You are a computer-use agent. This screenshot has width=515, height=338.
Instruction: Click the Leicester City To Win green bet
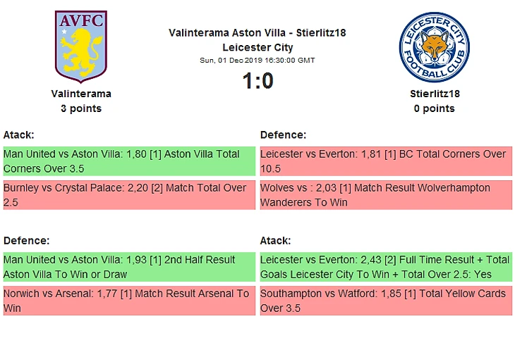(386, 267)
